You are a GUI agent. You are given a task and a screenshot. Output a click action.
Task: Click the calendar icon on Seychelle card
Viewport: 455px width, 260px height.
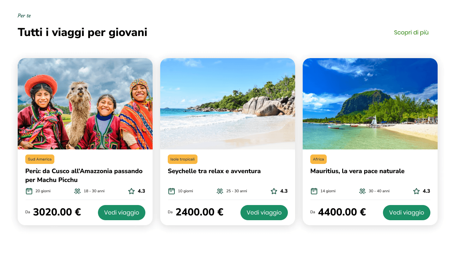coord(172,191)
